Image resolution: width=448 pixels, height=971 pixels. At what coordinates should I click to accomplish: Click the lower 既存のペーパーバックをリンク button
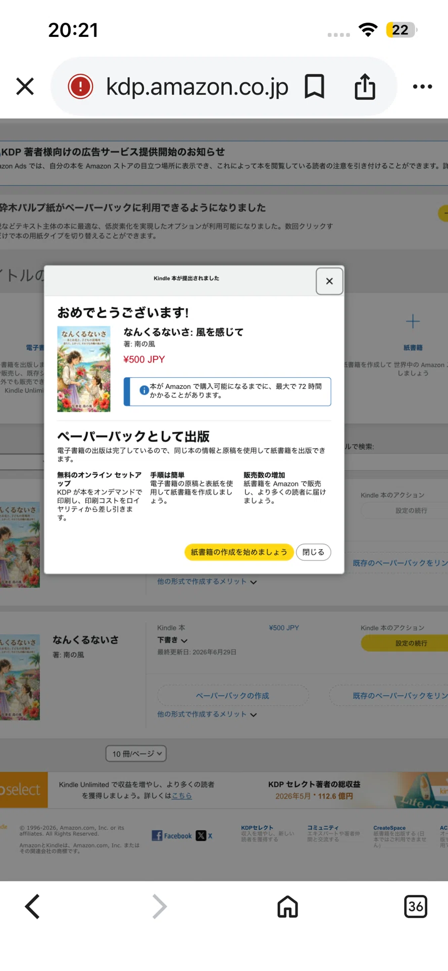[389, 696]
